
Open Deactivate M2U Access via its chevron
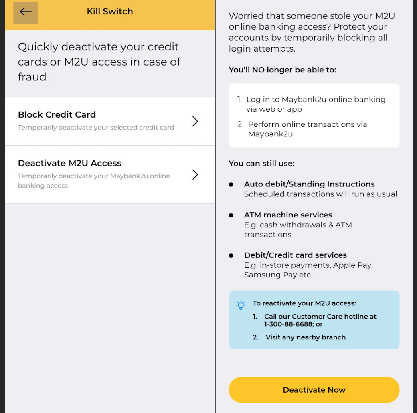(195, 175)
